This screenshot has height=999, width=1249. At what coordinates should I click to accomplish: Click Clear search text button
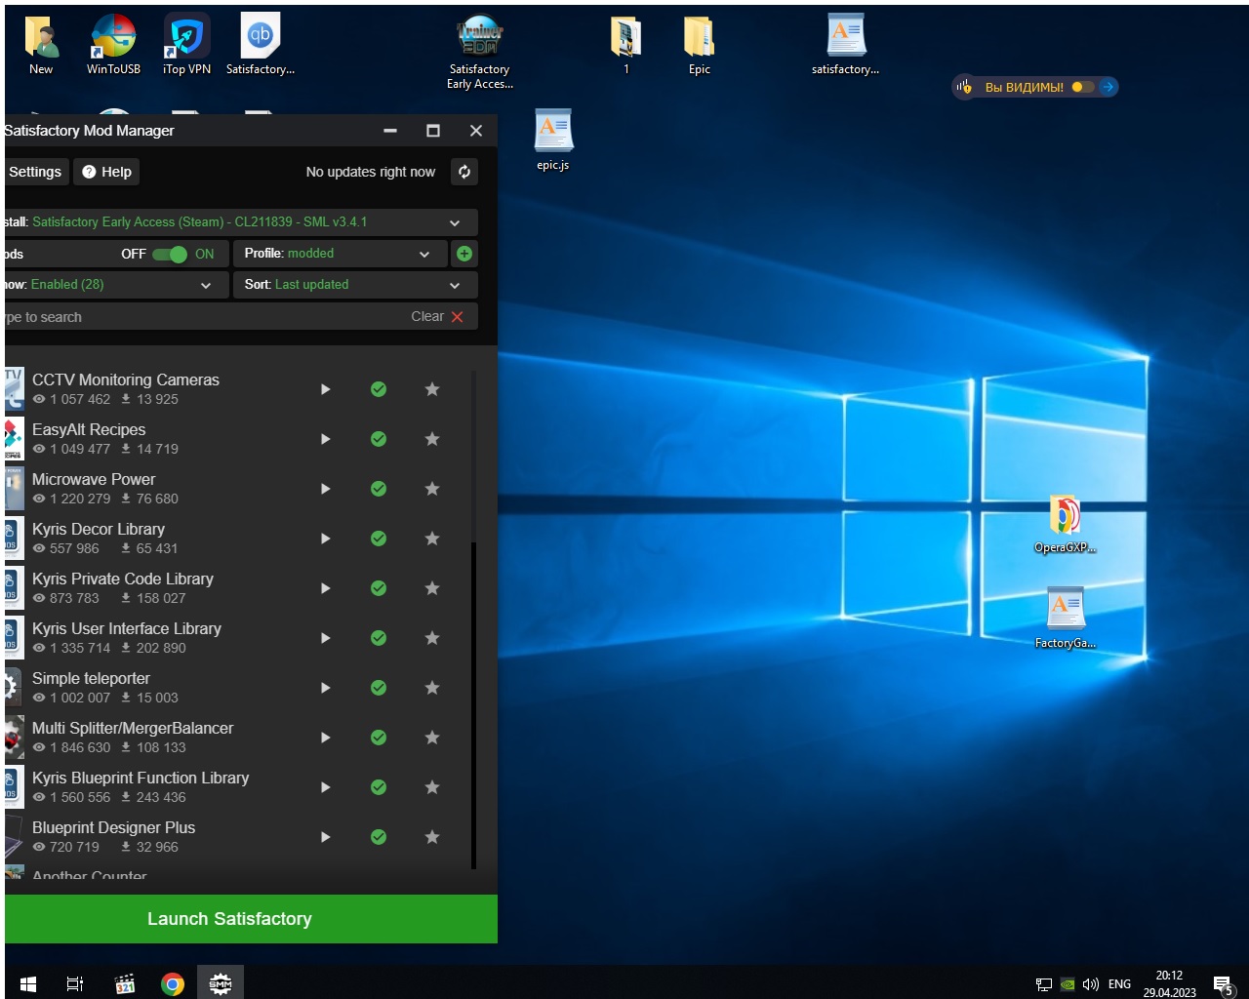tap(437, 317)
